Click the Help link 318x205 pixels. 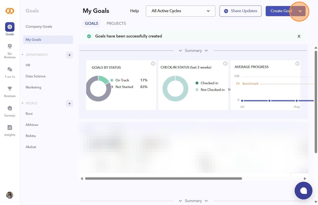tap(135, 11)
